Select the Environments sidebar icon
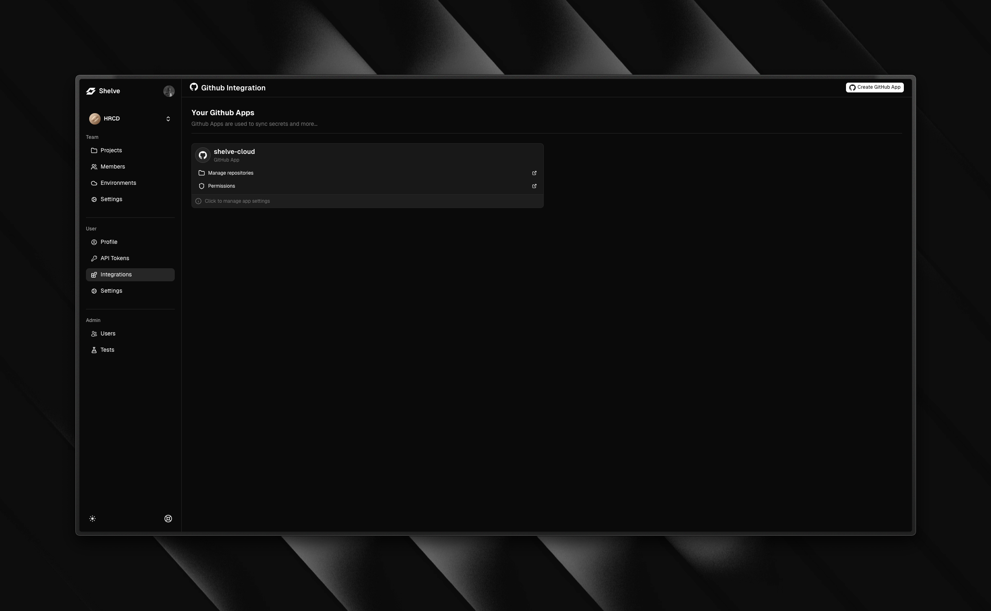991x611 pixels. 94,182
